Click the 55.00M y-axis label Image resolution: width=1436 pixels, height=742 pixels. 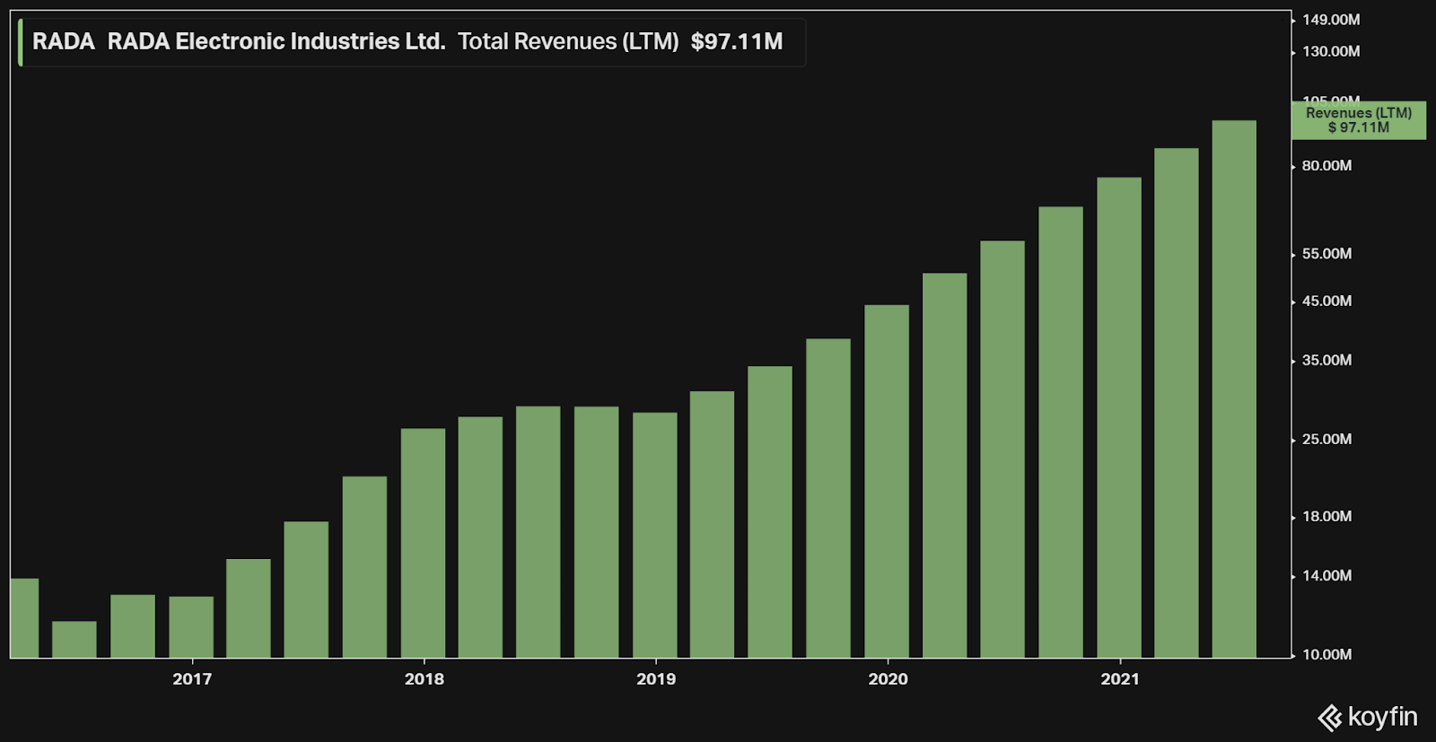tap(1327, 254)
